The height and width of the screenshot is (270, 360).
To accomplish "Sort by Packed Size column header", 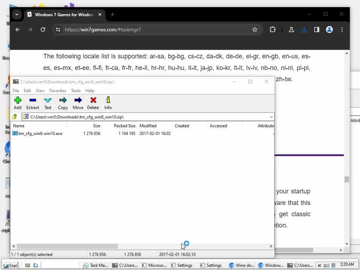I will pos(120,126).
